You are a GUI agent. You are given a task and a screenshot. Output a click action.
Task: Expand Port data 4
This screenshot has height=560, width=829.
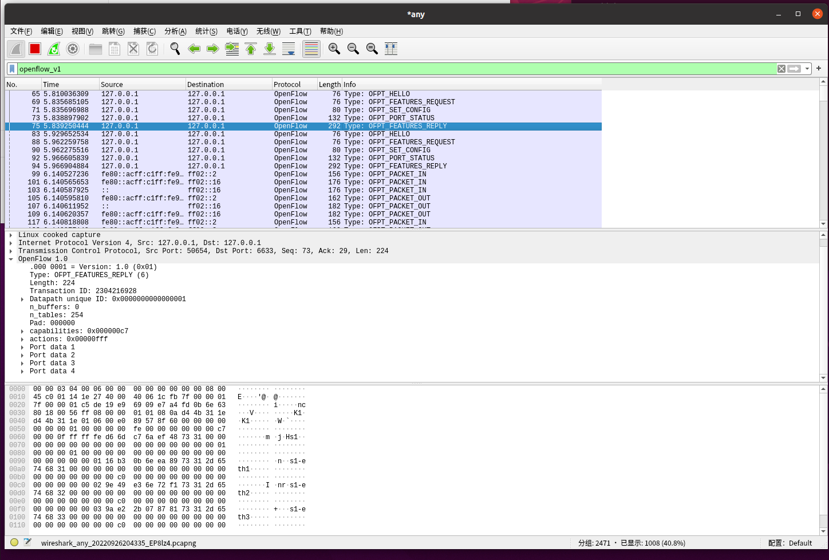click(x=22, y=371)
